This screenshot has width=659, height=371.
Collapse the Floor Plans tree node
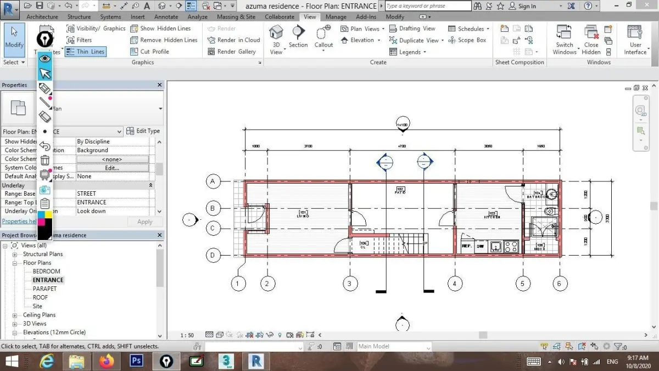tap(15, 263)
